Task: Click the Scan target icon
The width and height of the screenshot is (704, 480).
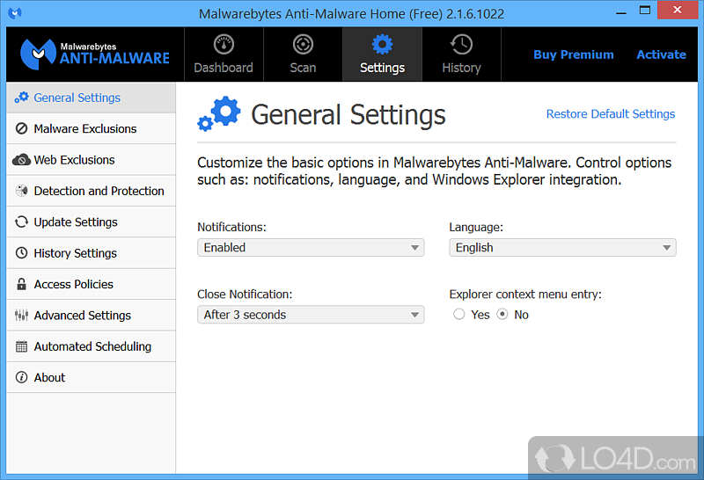Action: point(303,45)
